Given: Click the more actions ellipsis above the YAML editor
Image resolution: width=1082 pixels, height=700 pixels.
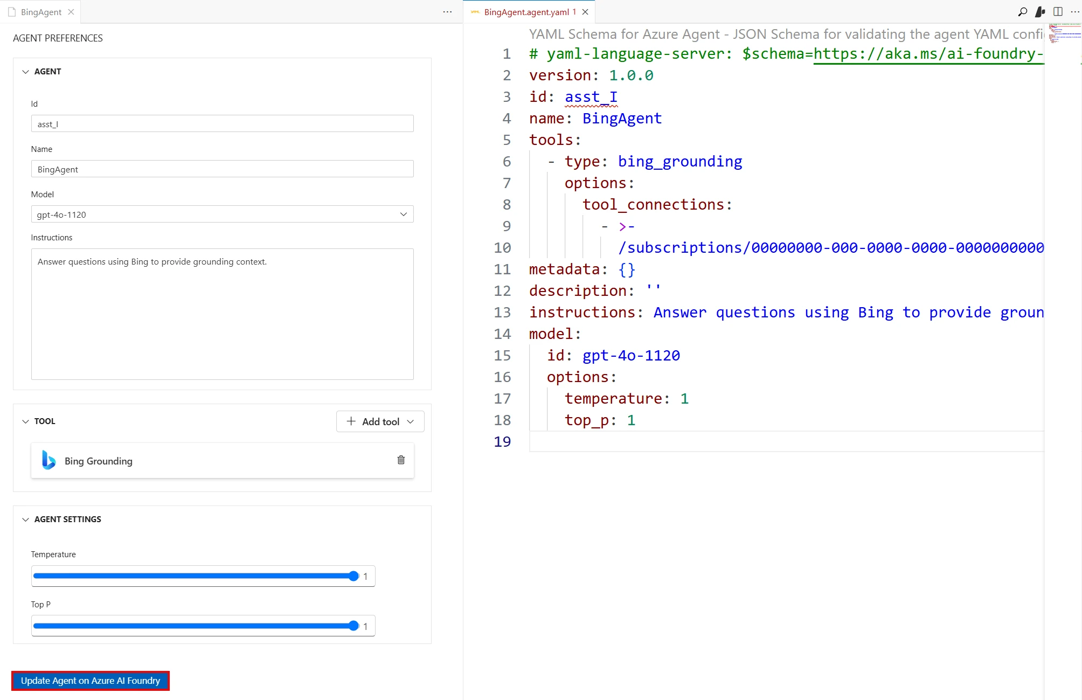Looking at the screenshot, I should (1076, 11).
